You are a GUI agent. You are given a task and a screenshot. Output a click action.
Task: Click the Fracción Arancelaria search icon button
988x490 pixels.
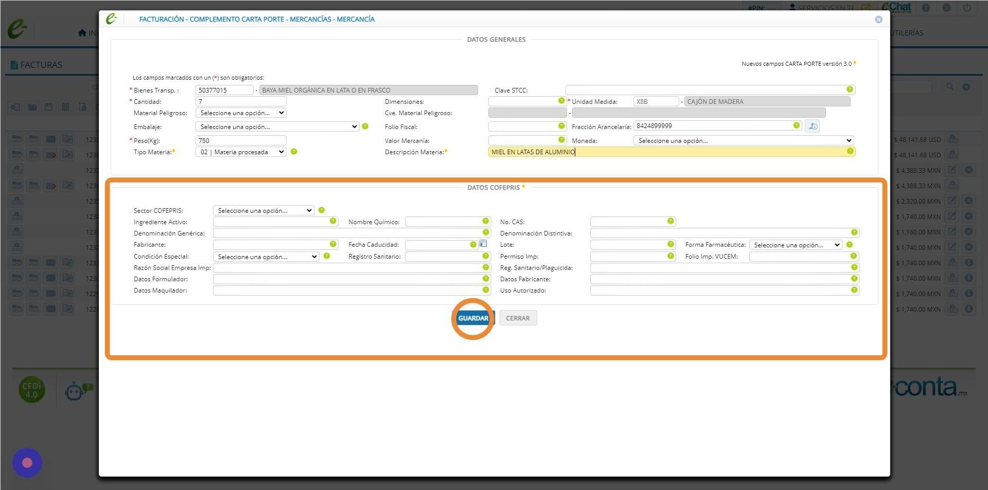point(812,126)
